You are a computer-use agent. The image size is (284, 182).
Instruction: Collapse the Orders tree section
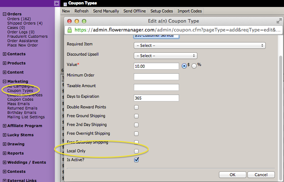point(4,14)
